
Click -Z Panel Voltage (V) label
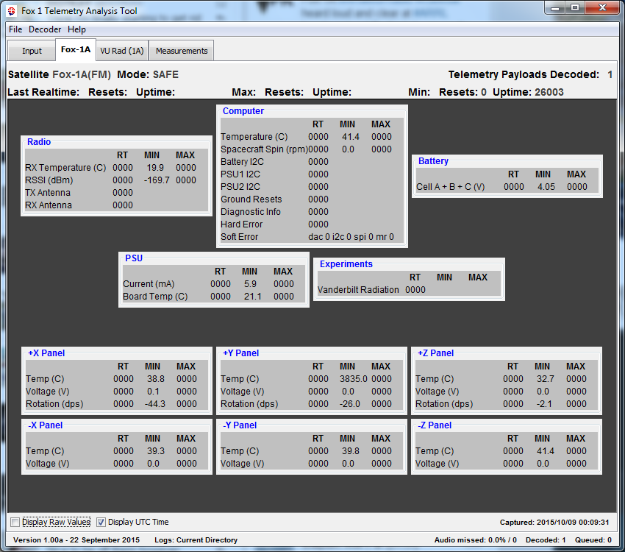437,464
